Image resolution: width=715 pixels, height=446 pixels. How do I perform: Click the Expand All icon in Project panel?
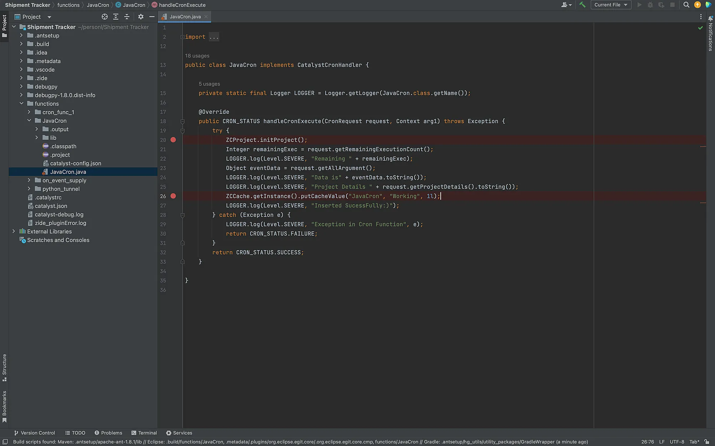tap(115, 17)
